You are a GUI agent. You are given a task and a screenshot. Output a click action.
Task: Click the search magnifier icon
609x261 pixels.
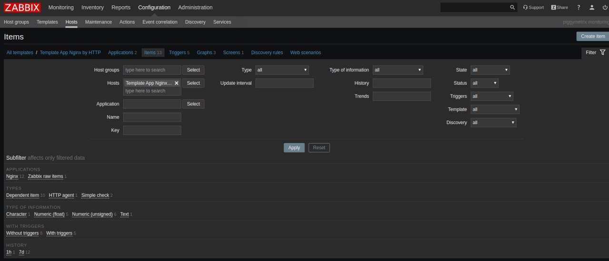pos(512,7)
